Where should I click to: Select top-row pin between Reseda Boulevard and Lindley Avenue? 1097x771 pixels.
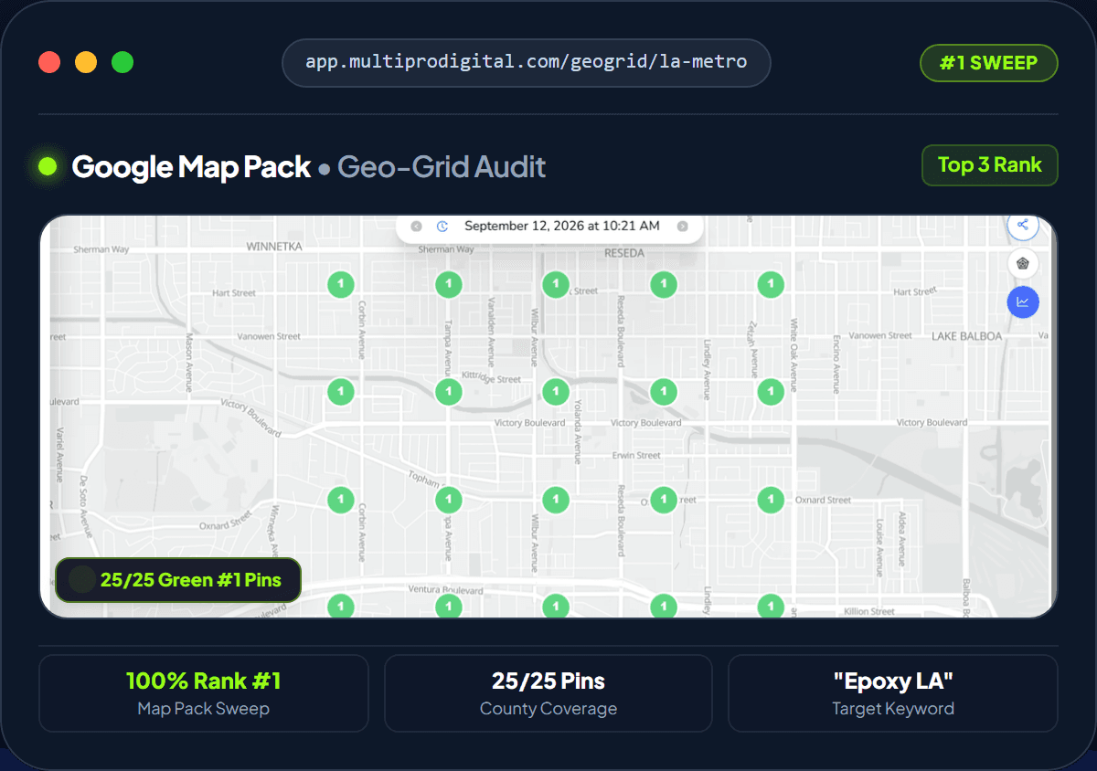[663, 284]
